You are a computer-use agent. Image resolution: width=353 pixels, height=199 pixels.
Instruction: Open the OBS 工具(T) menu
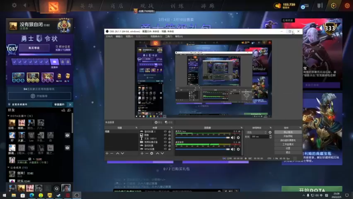169,36
